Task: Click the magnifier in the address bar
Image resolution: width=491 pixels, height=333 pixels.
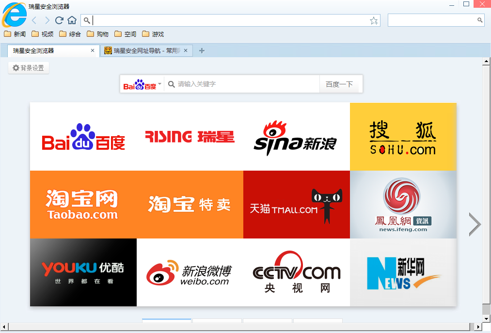Action: pos(87,20)
